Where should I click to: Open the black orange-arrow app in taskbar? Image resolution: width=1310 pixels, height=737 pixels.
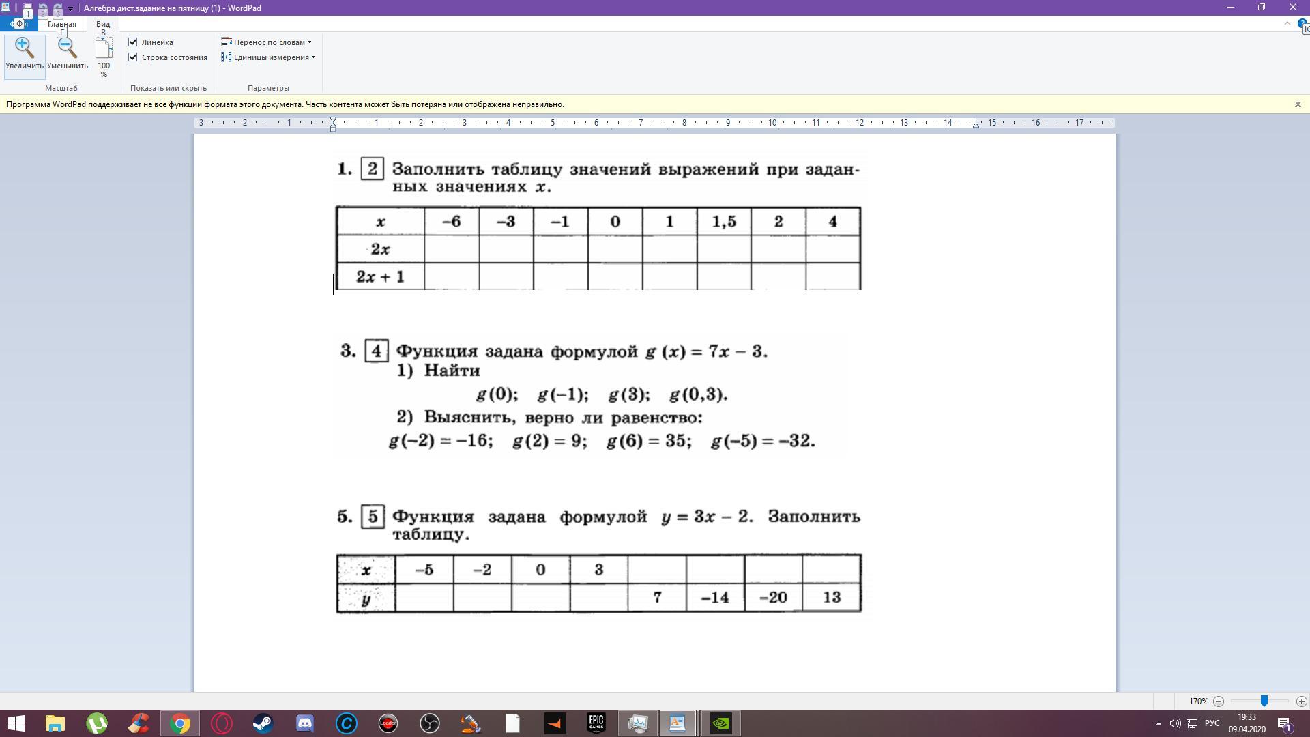555,723
